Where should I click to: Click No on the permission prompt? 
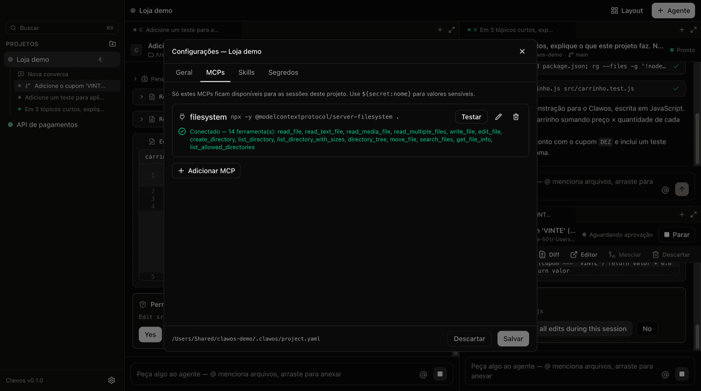[647, 329]
